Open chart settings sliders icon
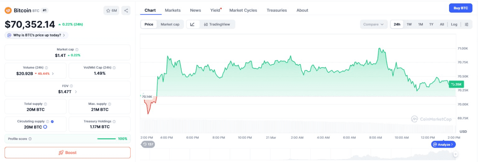The width and height of the screenshot is (478, 162). [466, 24]
